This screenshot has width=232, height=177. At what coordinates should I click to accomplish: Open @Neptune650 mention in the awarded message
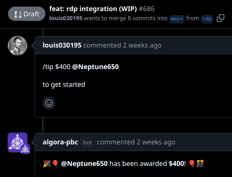pyautogui.click(x=84, y=164)
